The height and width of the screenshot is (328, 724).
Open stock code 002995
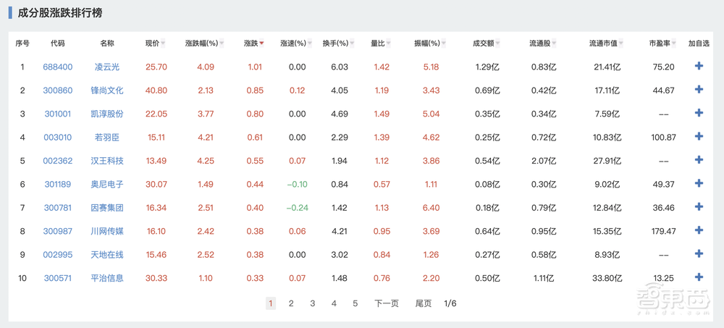coord(58,255)
